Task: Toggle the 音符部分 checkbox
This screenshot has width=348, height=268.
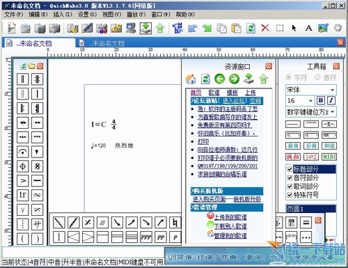Action: tap(290, 178)
